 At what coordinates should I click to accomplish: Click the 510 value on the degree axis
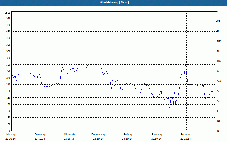(9, 18)
